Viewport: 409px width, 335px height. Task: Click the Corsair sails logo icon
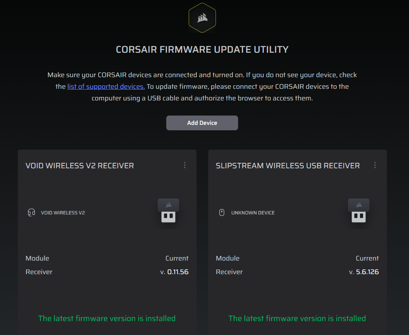[202, 17]
